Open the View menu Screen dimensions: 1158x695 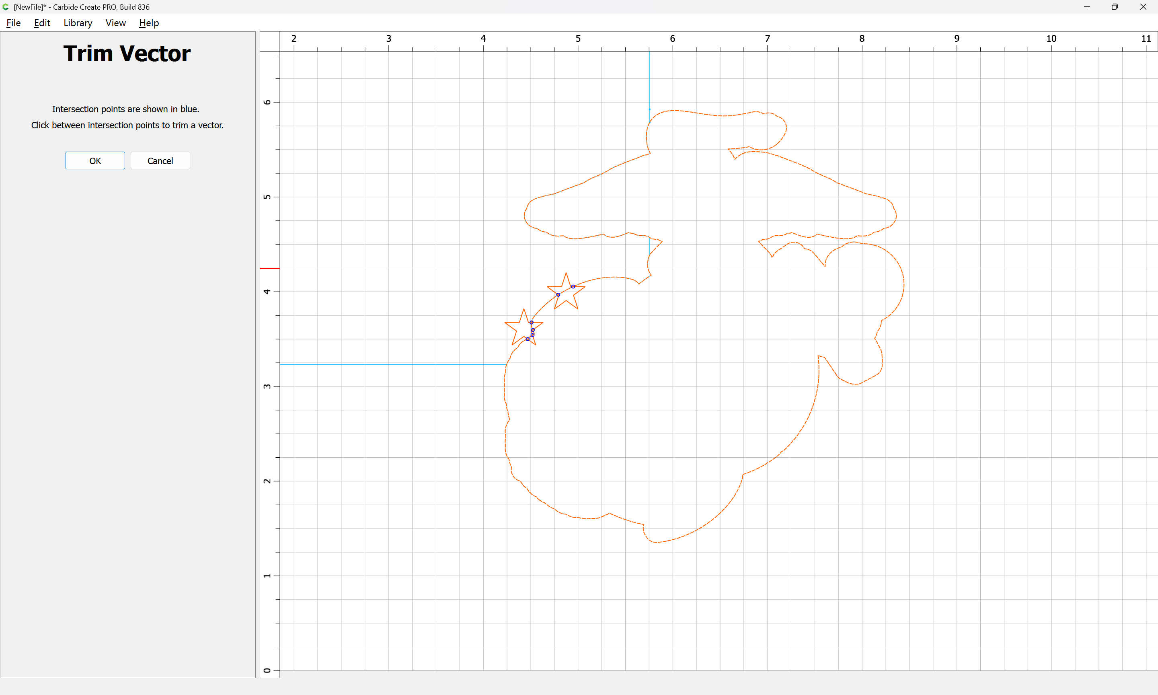pyautogui.click(x=115, y=23)
